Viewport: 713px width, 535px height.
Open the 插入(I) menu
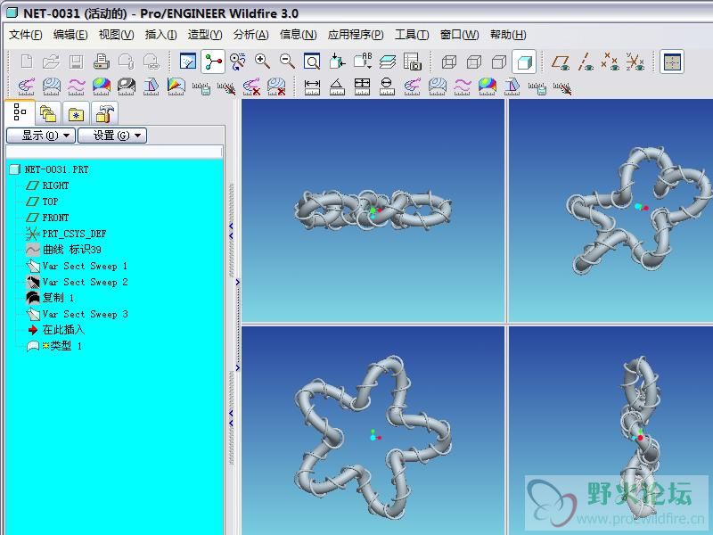pos(160,35)
